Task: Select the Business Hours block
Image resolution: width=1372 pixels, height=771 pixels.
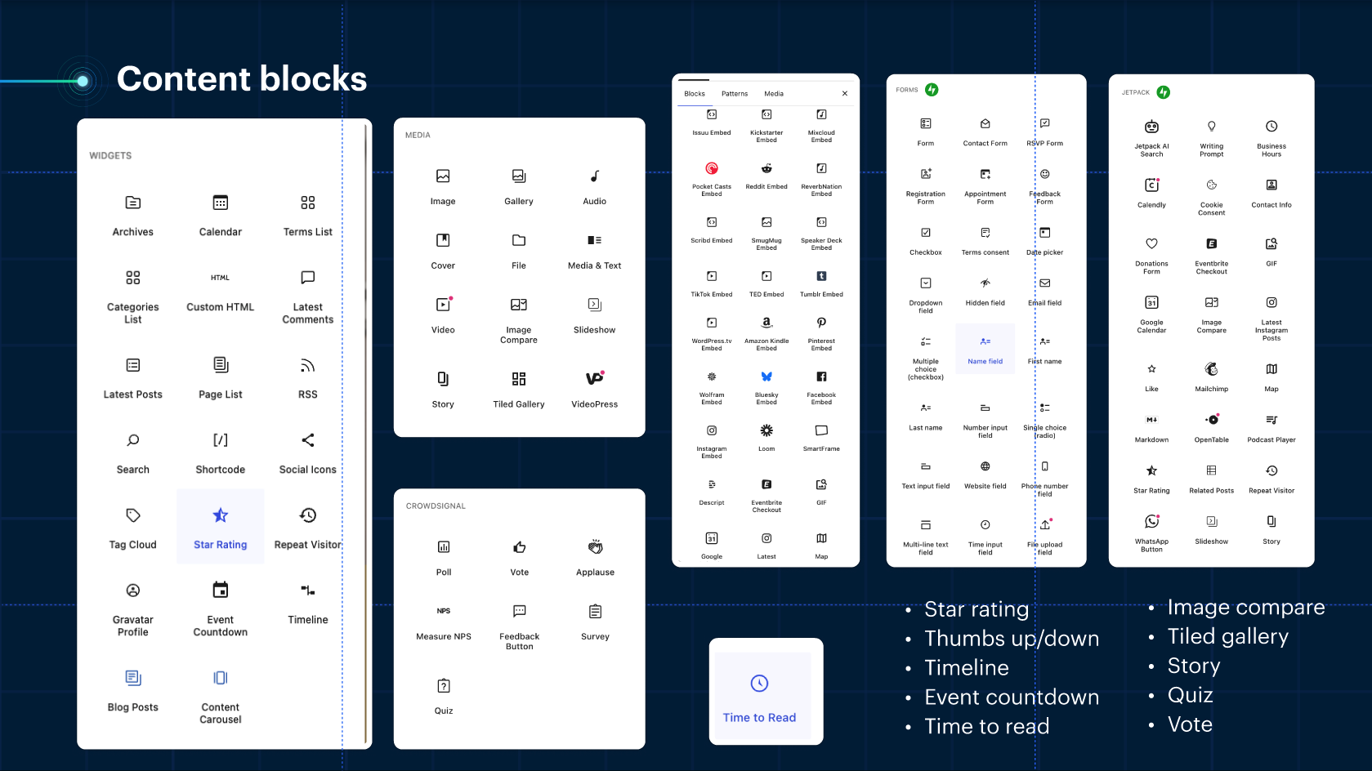Action: coord(1271,138)
